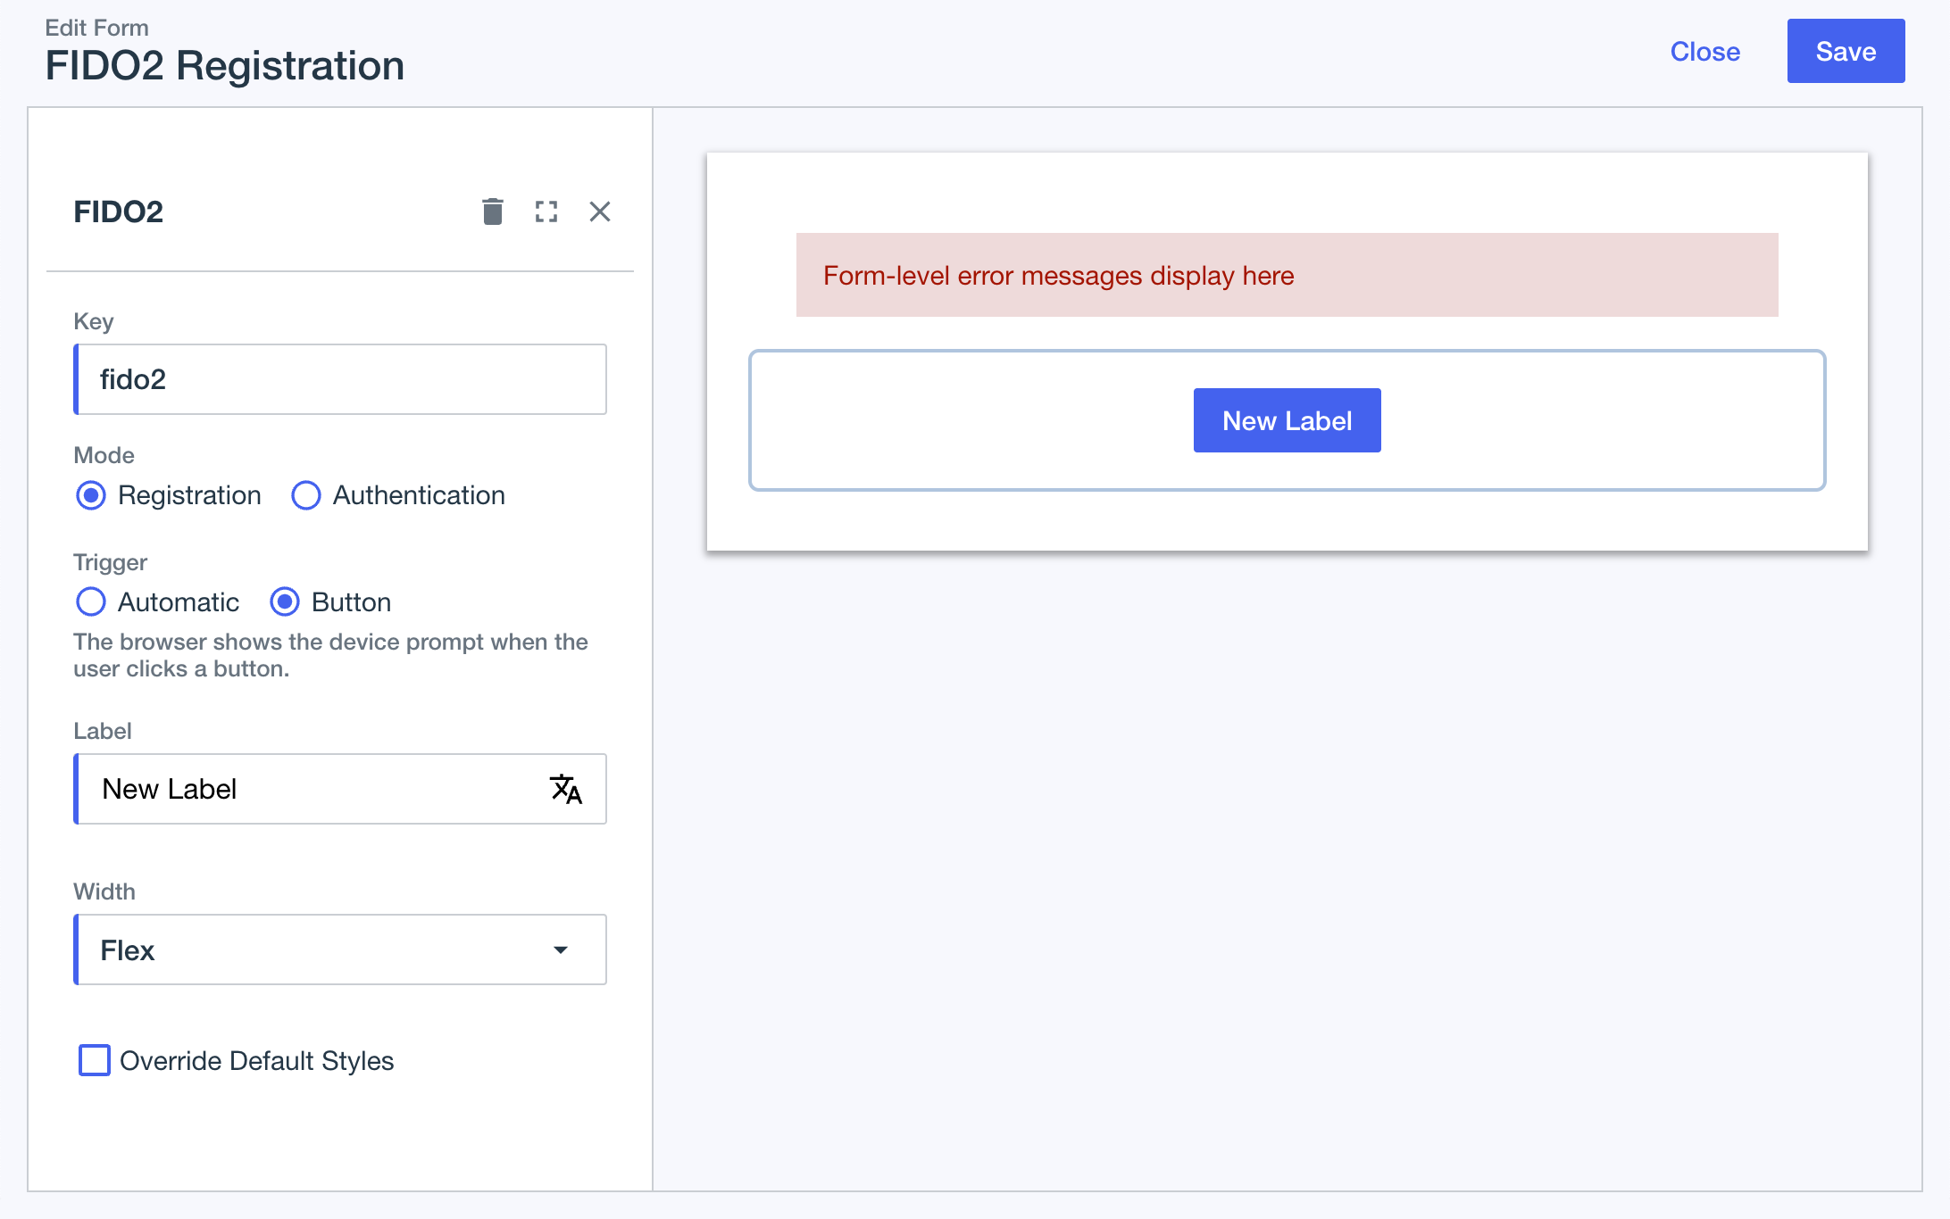Viewport: 1950px width, 1219px height.
Task: Enable Override Default Styles
Action: pos(94,1060)
